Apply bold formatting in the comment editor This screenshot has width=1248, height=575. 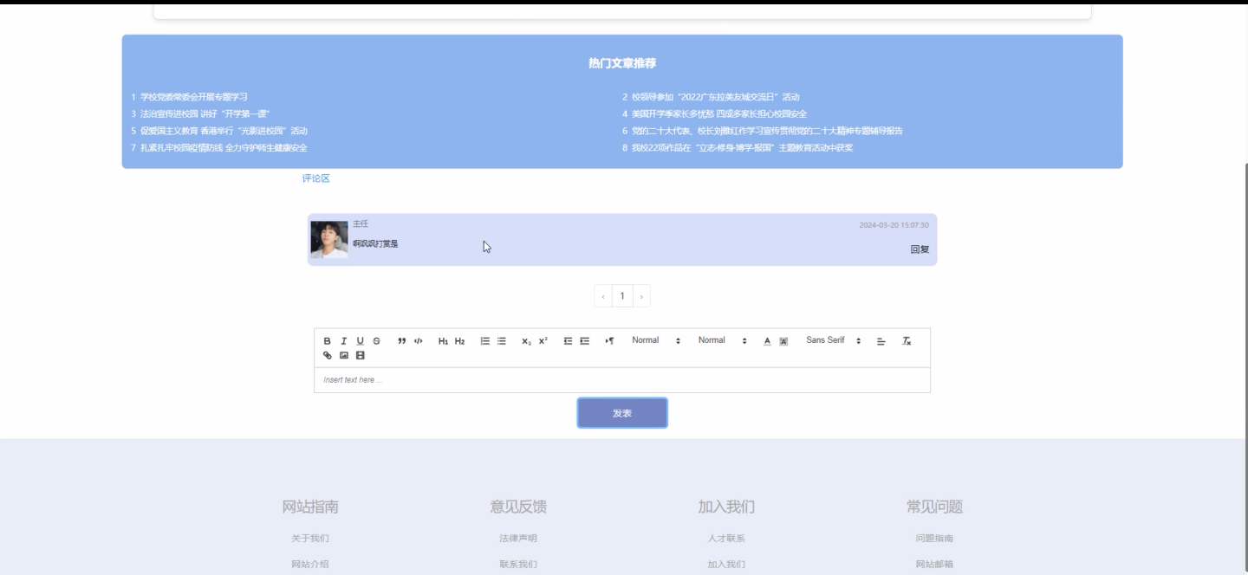[x=327, y=339]
